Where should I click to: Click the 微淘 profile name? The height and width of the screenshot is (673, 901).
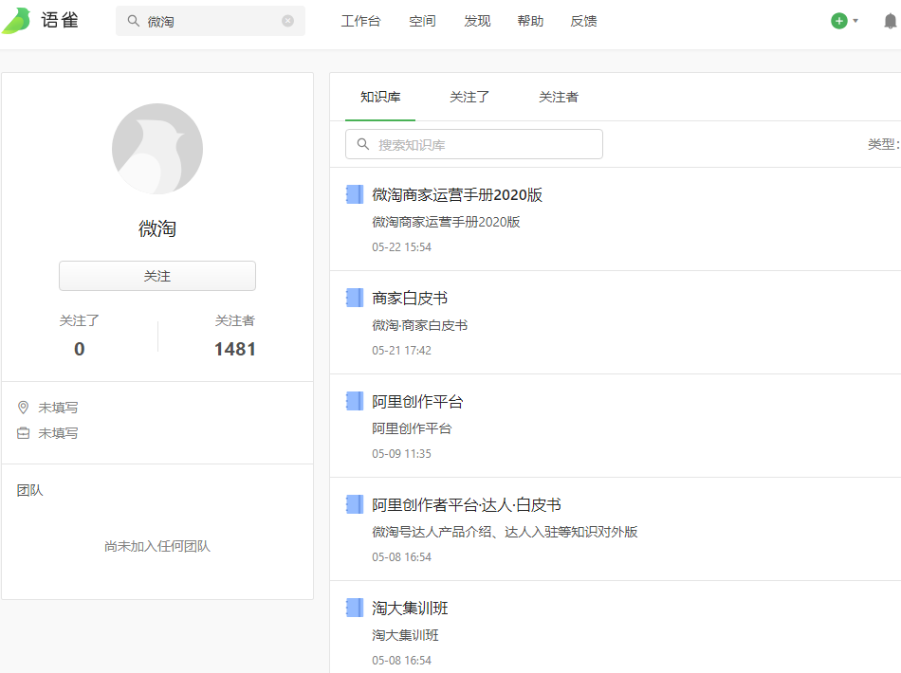tap(157, 228)
